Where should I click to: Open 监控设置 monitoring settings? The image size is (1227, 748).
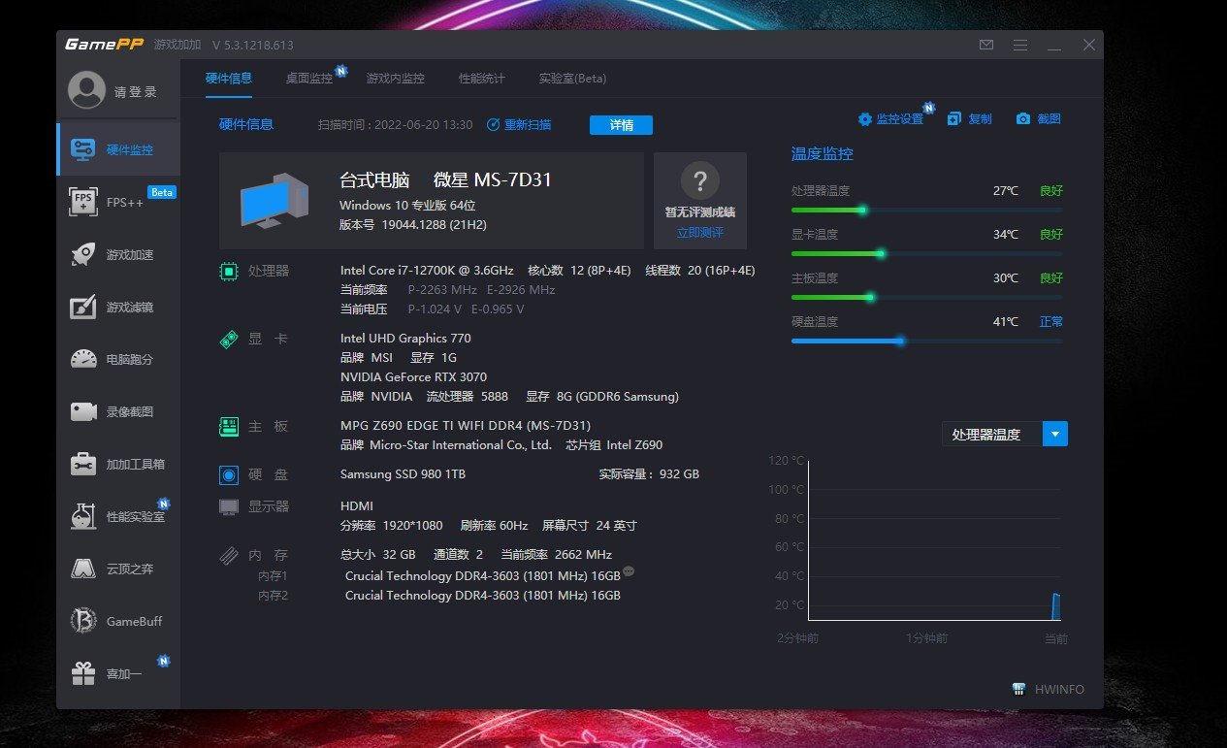(891, 119)
